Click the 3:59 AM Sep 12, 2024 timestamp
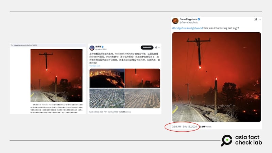 184,126
